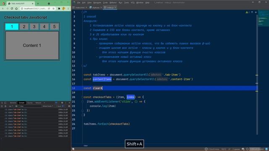Select tab button 3 on the page
The image size is (269, 151).
point(34,26)
